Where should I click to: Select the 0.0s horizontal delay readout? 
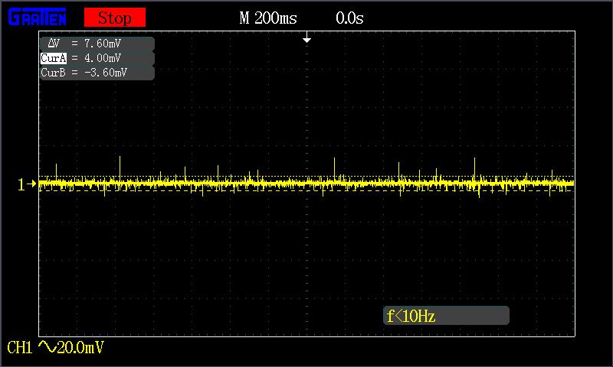point(349,18)
